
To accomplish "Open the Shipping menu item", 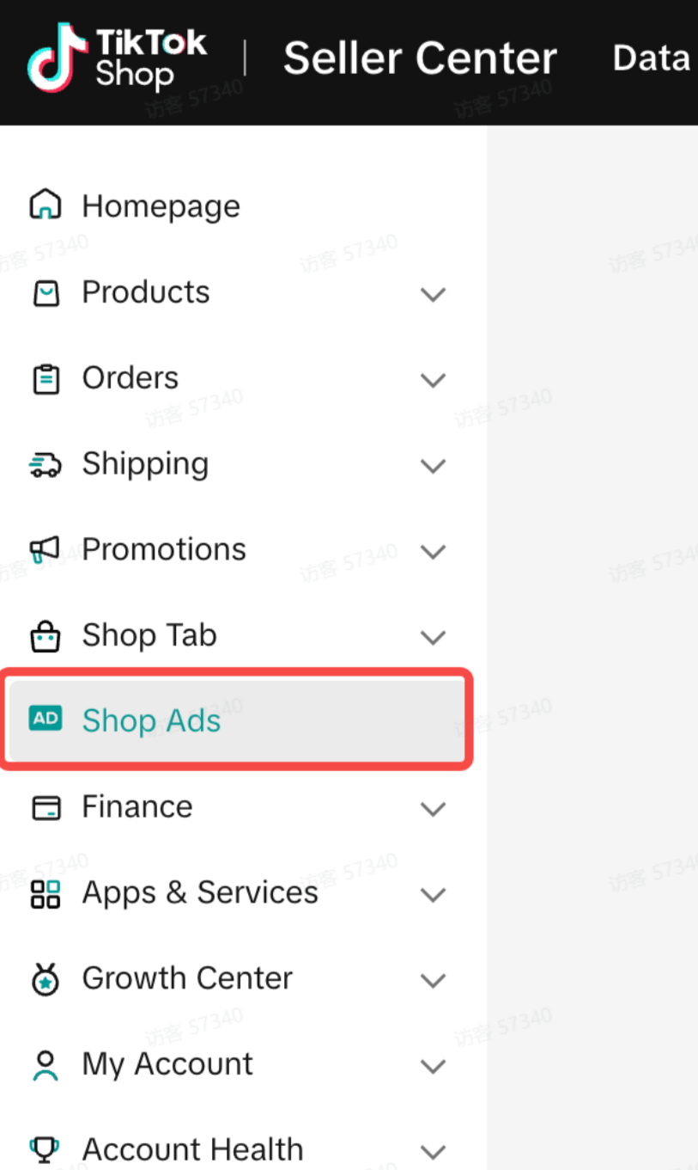I will point(145,464).
